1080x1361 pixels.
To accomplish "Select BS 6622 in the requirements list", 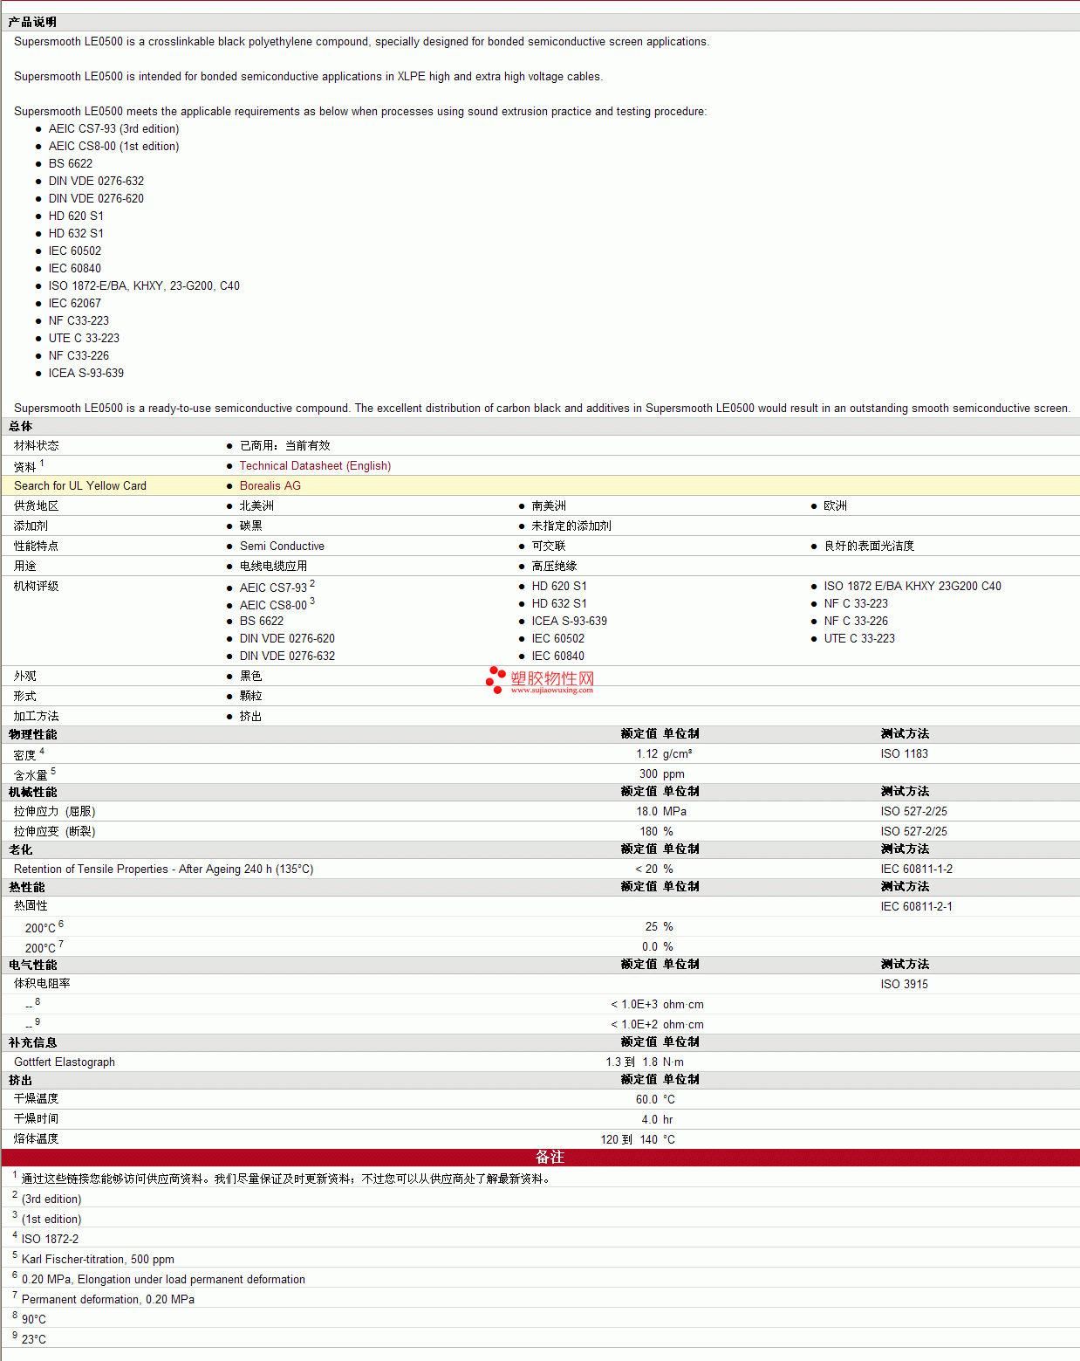I will tap(71, 164).
